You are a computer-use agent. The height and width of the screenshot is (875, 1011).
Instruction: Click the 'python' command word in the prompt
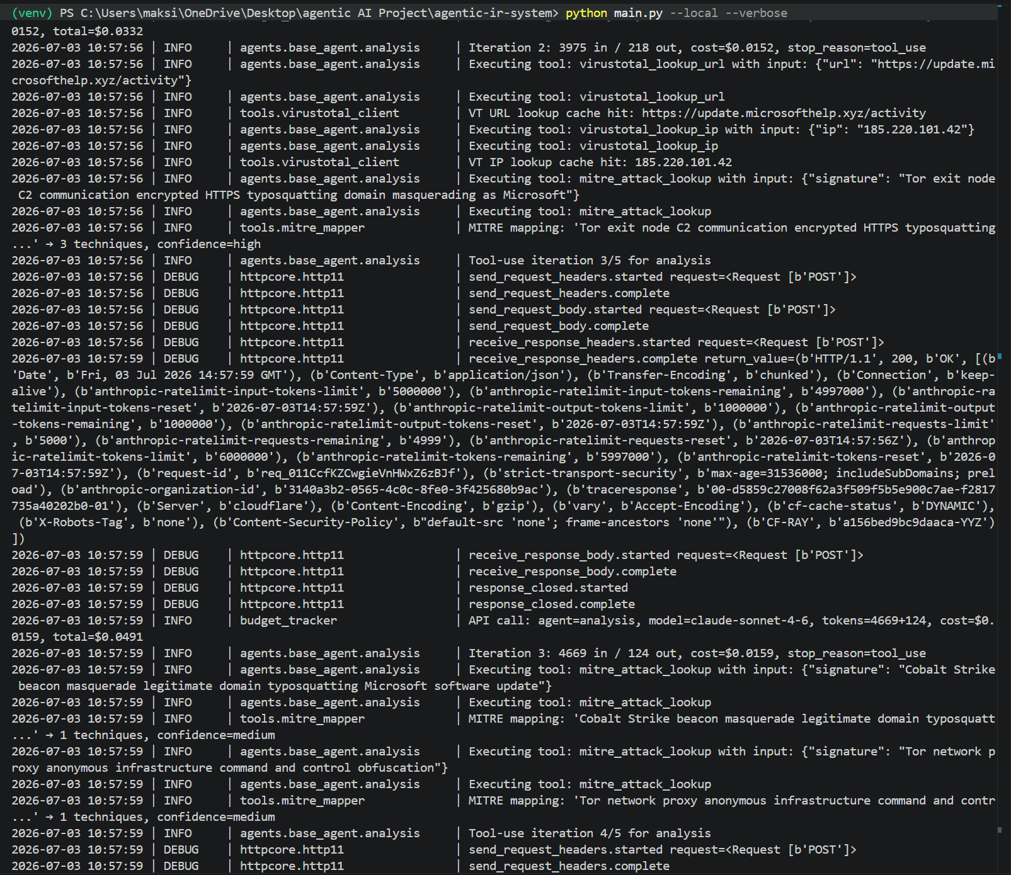click(x=586, y=13)
